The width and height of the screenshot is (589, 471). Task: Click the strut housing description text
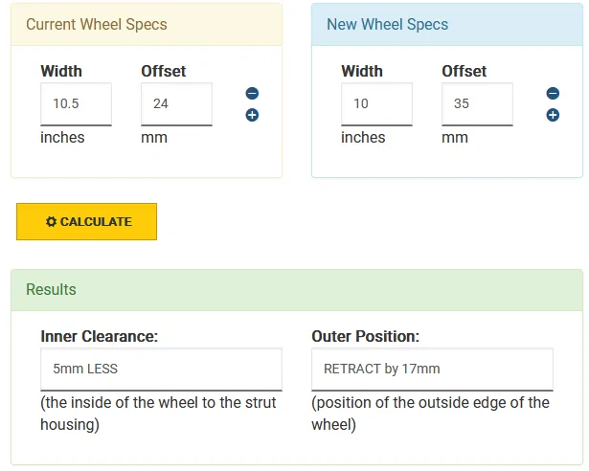[158, 414]
